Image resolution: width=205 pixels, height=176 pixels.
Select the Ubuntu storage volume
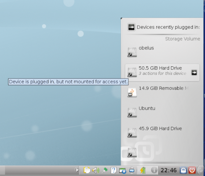[x=162, y=113]
